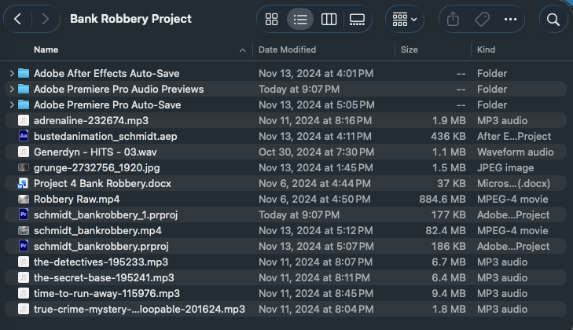Select the file name adrenaline-232674.mp3
Image resolution: width=573 pixels, height=330 pixels.
coord(91,120)
